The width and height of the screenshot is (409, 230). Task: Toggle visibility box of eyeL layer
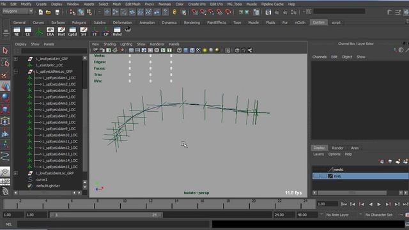(x=316, y=176)
